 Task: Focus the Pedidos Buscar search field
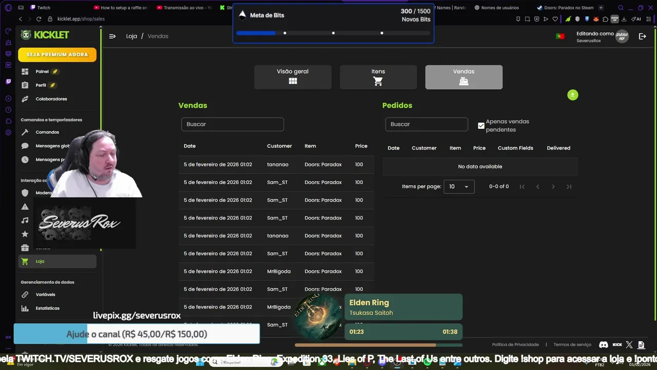coord(427,124)
